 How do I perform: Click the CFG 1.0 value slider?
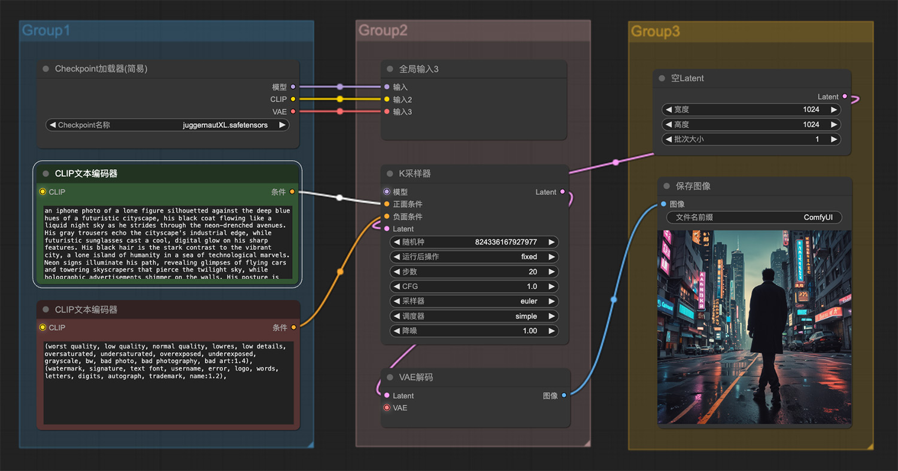474,286
